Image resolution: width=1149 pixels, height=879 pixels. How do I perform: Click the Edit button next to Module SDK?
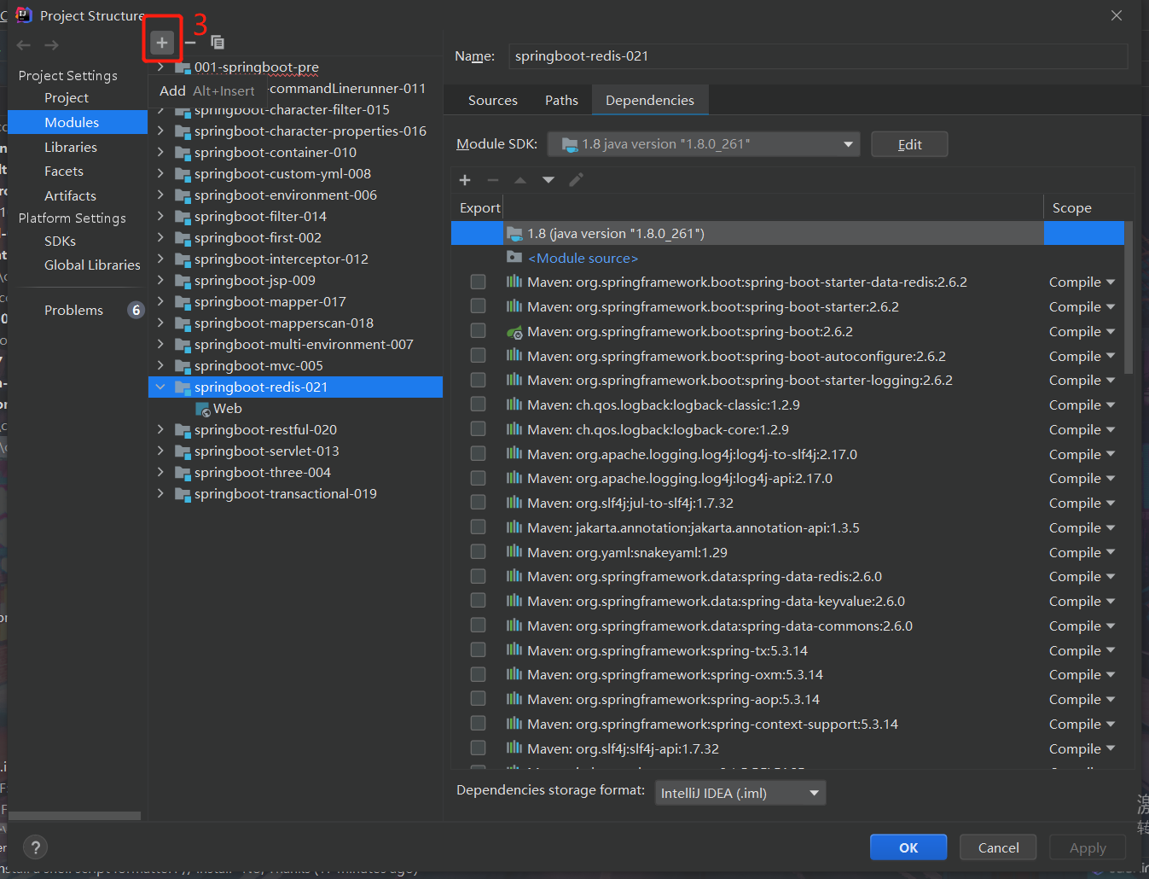point(908,143)
